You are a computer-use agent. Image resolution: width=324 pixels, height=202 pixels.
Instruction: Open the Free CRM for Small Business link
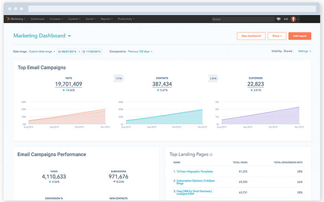pyautogui.click(x=194, y=192)
